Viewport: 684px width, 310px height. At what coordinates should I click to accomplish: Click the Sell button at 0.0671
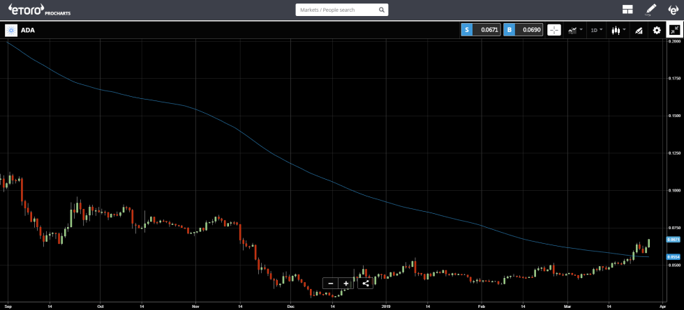480,31
